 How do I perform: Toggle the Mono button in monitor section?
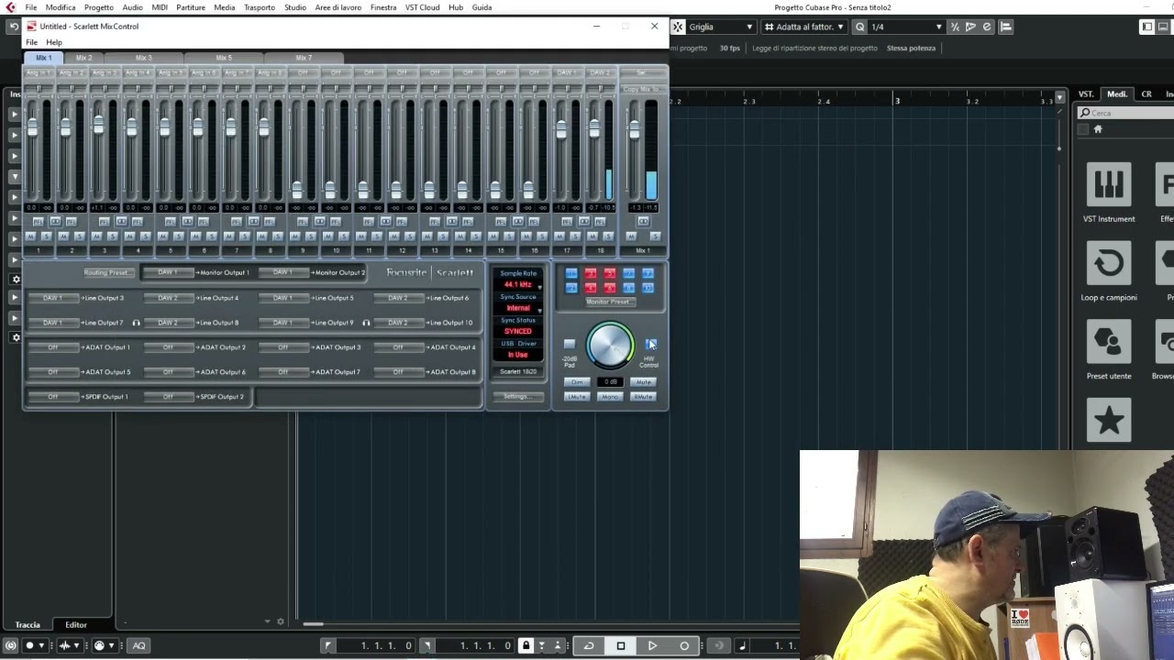[610, 397]
